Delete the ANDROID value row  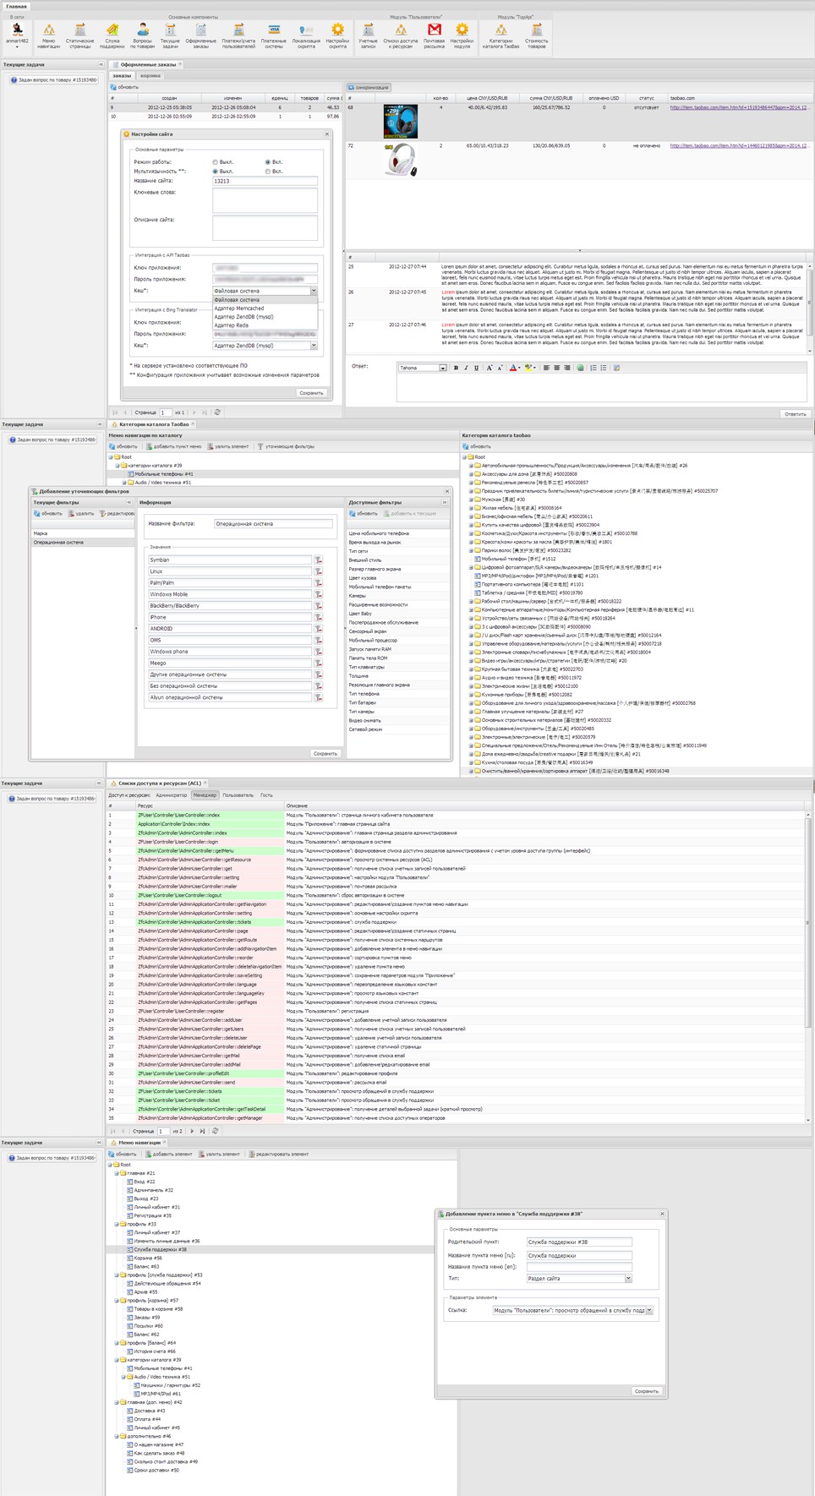319,629
